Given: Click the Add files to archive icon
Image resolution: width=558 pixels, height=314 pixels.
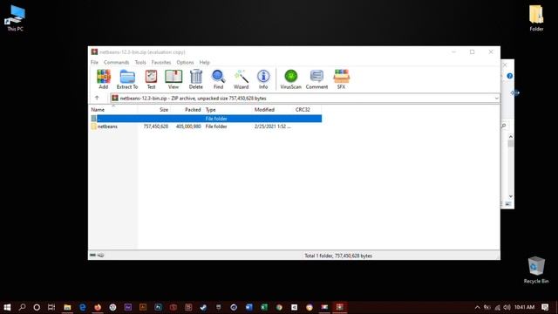Looking at the screenshot, I should point(104,79).
